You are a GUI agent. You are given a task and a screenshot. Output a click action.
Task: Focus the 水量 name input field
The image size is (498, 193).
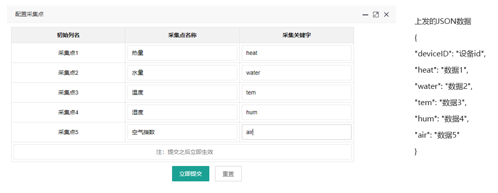point(182,73)
